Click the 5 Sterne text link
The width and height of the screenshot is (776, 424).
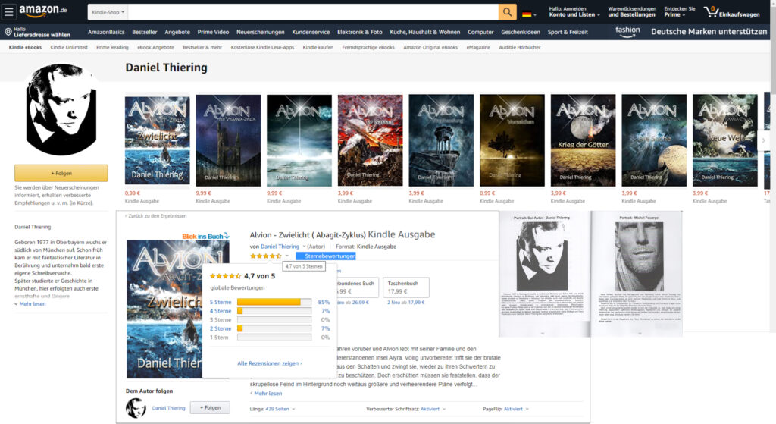[221, 302]
